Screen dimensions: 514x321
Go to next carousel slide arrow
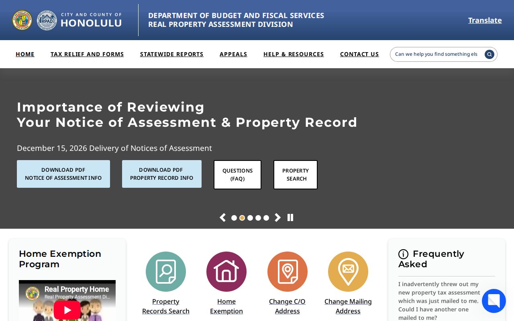click(x=277, y=217)
